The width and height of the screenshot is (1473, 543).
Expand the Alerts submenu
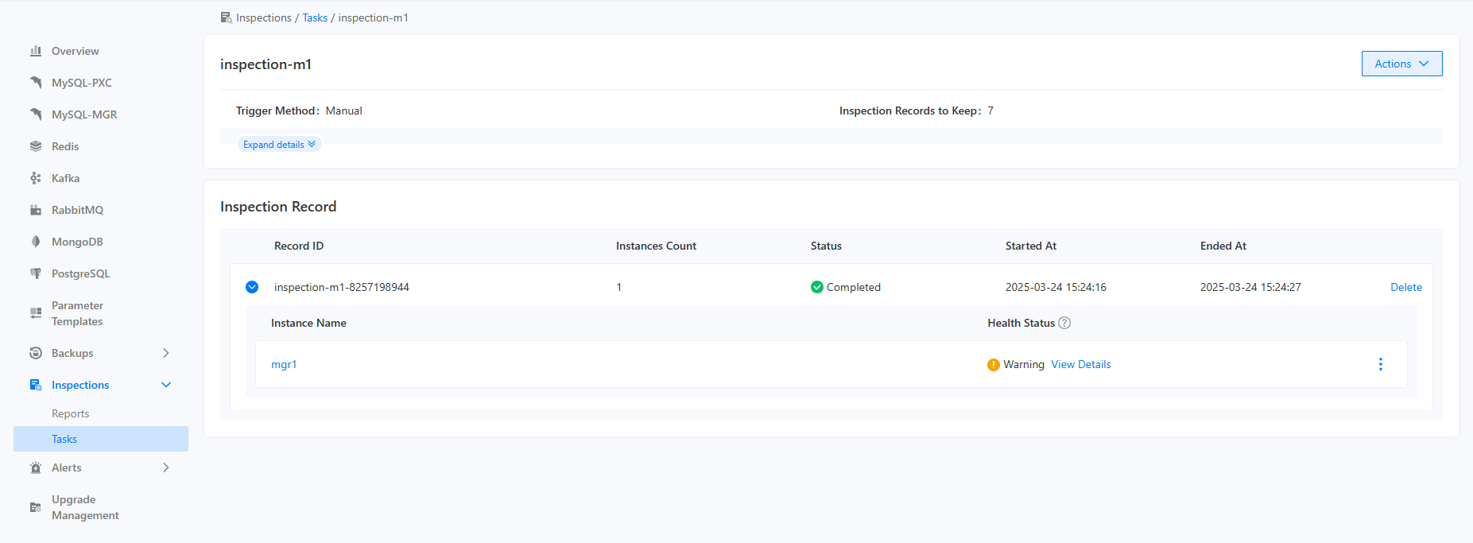165,467
